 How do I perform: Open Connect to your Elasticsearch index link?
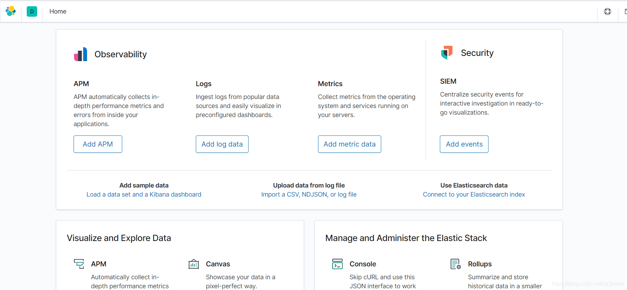coord(474,194)
